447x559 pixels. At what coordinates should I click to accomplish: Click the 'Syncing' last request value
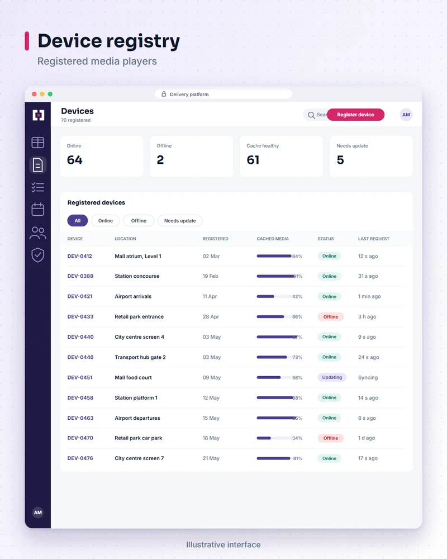pos(368,377)
